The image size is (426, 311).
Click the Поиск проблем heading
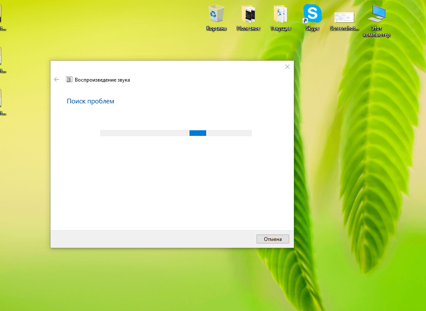tap(91, 101)
